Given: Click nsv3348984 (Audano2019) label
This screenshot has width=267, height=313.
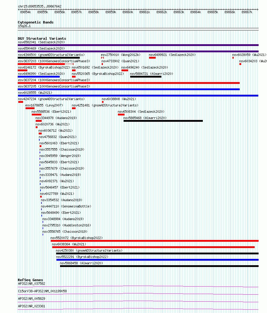Looking at the screenshot, I should click(x=63, y=219).
